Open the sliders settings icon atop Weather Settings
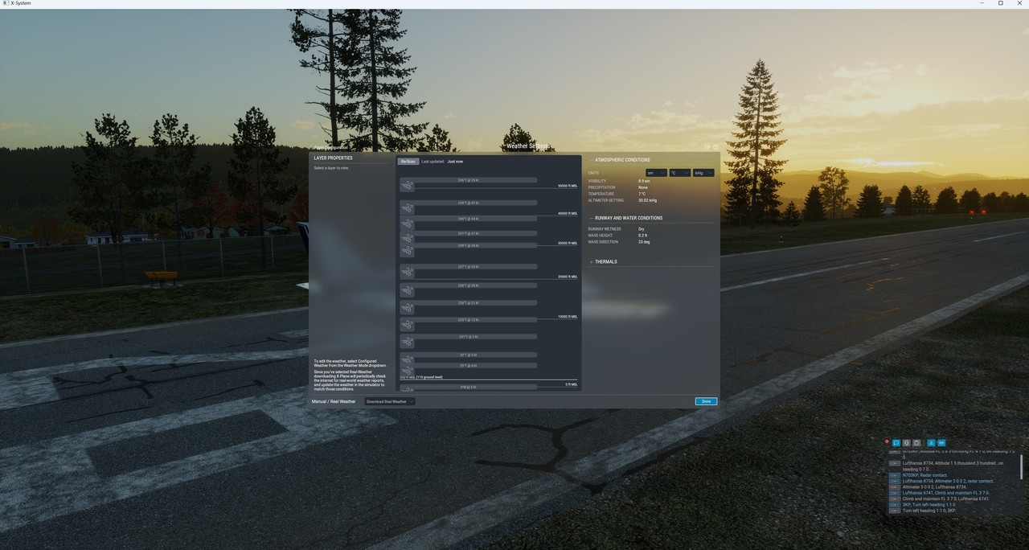The image size is (1029, 550). [x=707, y=146]
